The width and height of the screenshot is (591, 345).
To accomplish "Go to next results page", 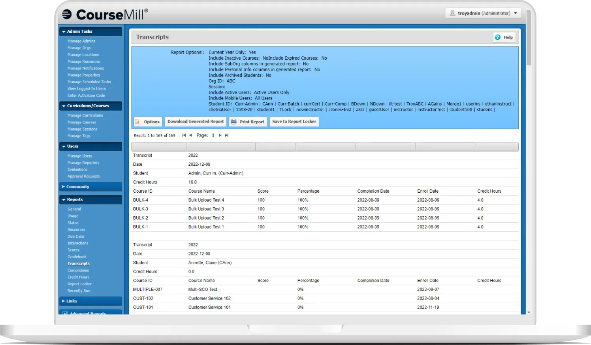I will pyautogui.click(x=220, y=135).
